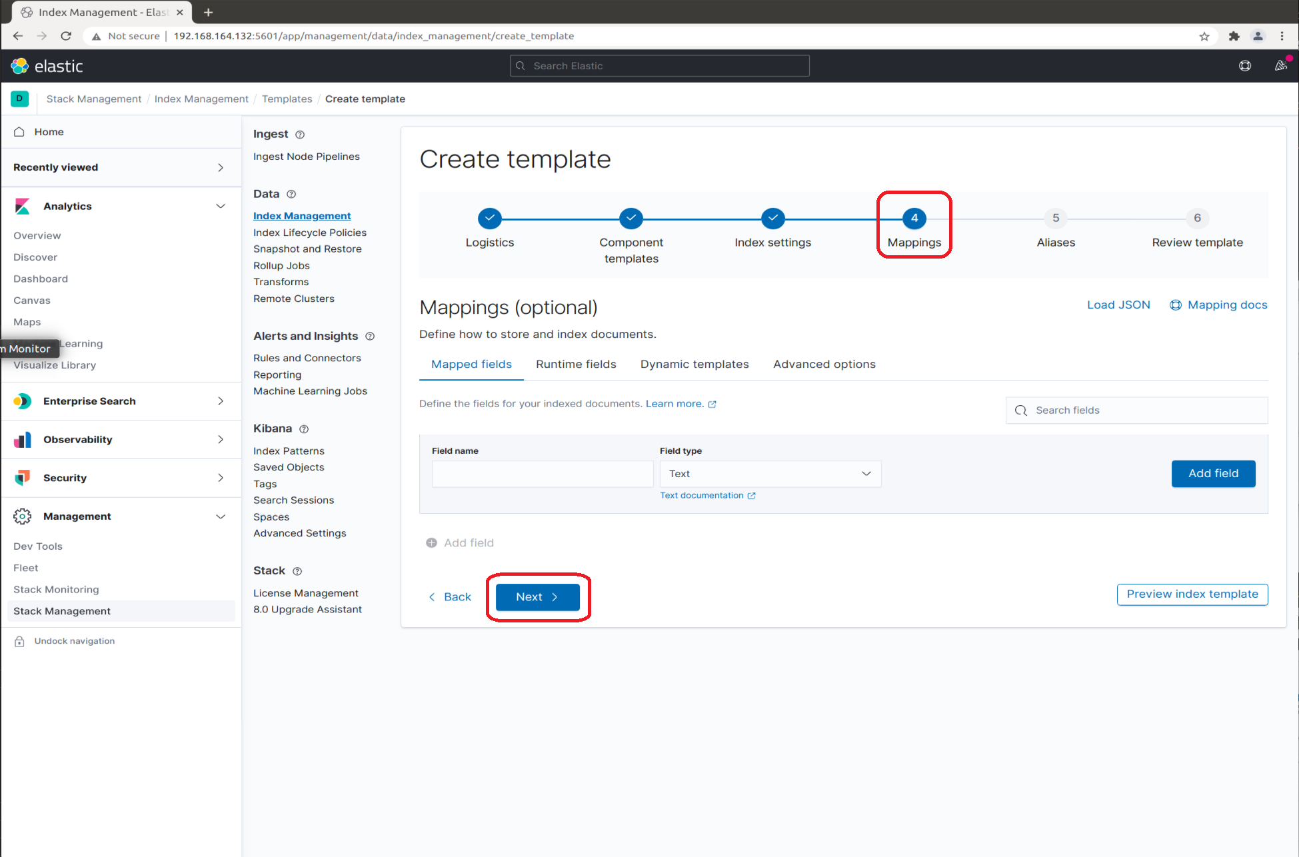This screenshot has height=857, width=1299.
Task: Click the Stack section help icon
Action: pos(297,571)
